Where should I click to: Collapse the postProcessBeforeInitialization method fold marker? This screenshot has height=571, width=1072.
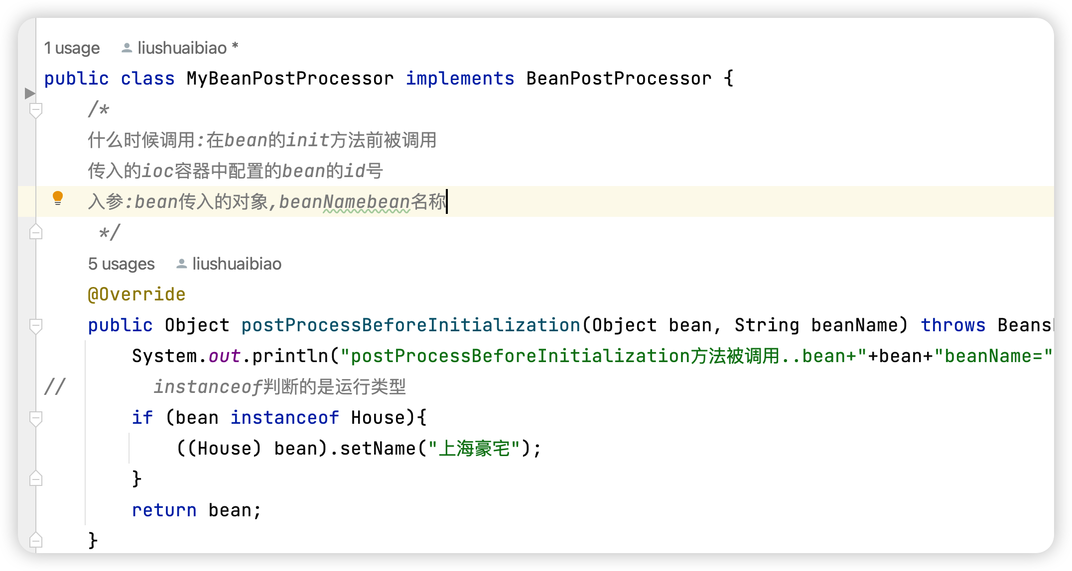pos(36,325)
